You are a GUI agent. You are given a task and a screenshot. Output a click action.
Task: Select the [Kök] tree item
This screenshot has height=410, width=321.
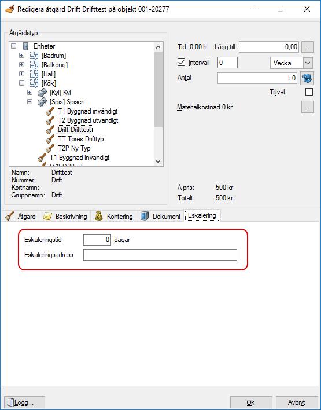[49, 83]
